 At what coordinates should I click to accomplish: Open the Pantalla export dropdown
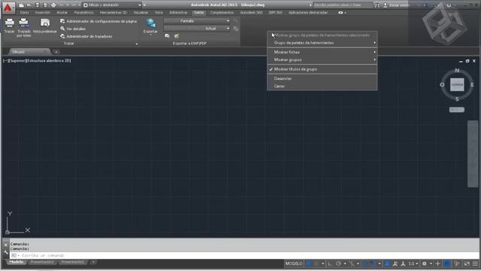pos(197,21)
